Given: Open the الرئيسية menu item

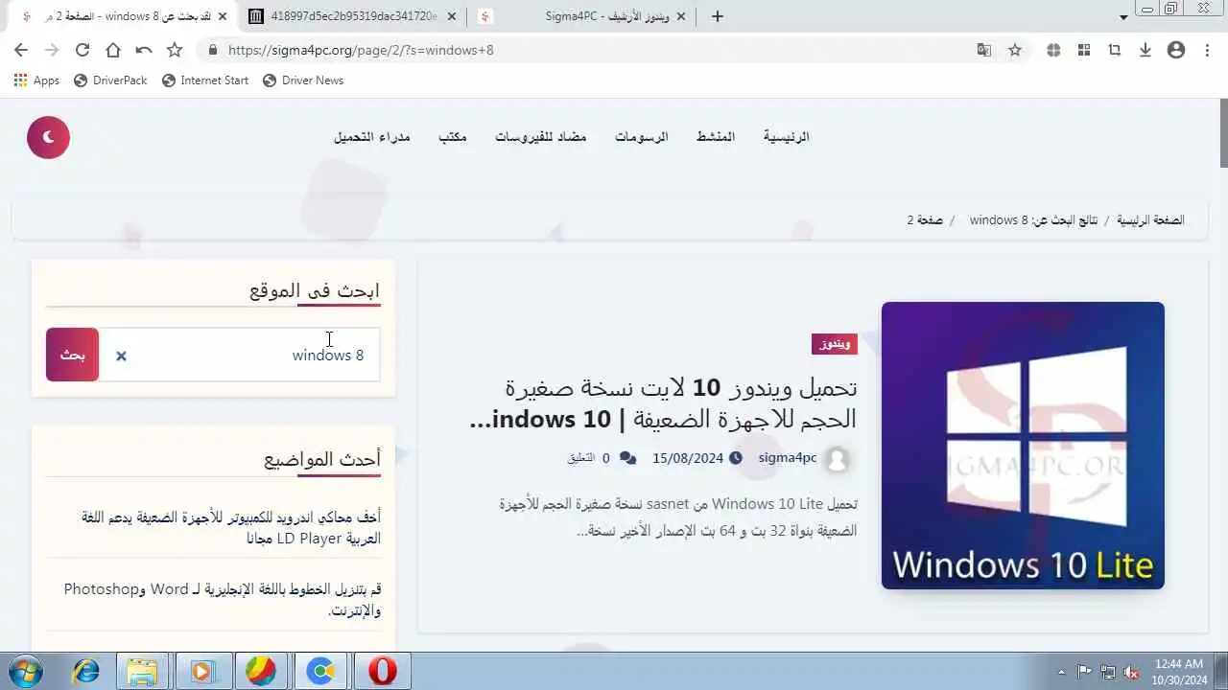Looking at the screenshot, I should point(787,136).
